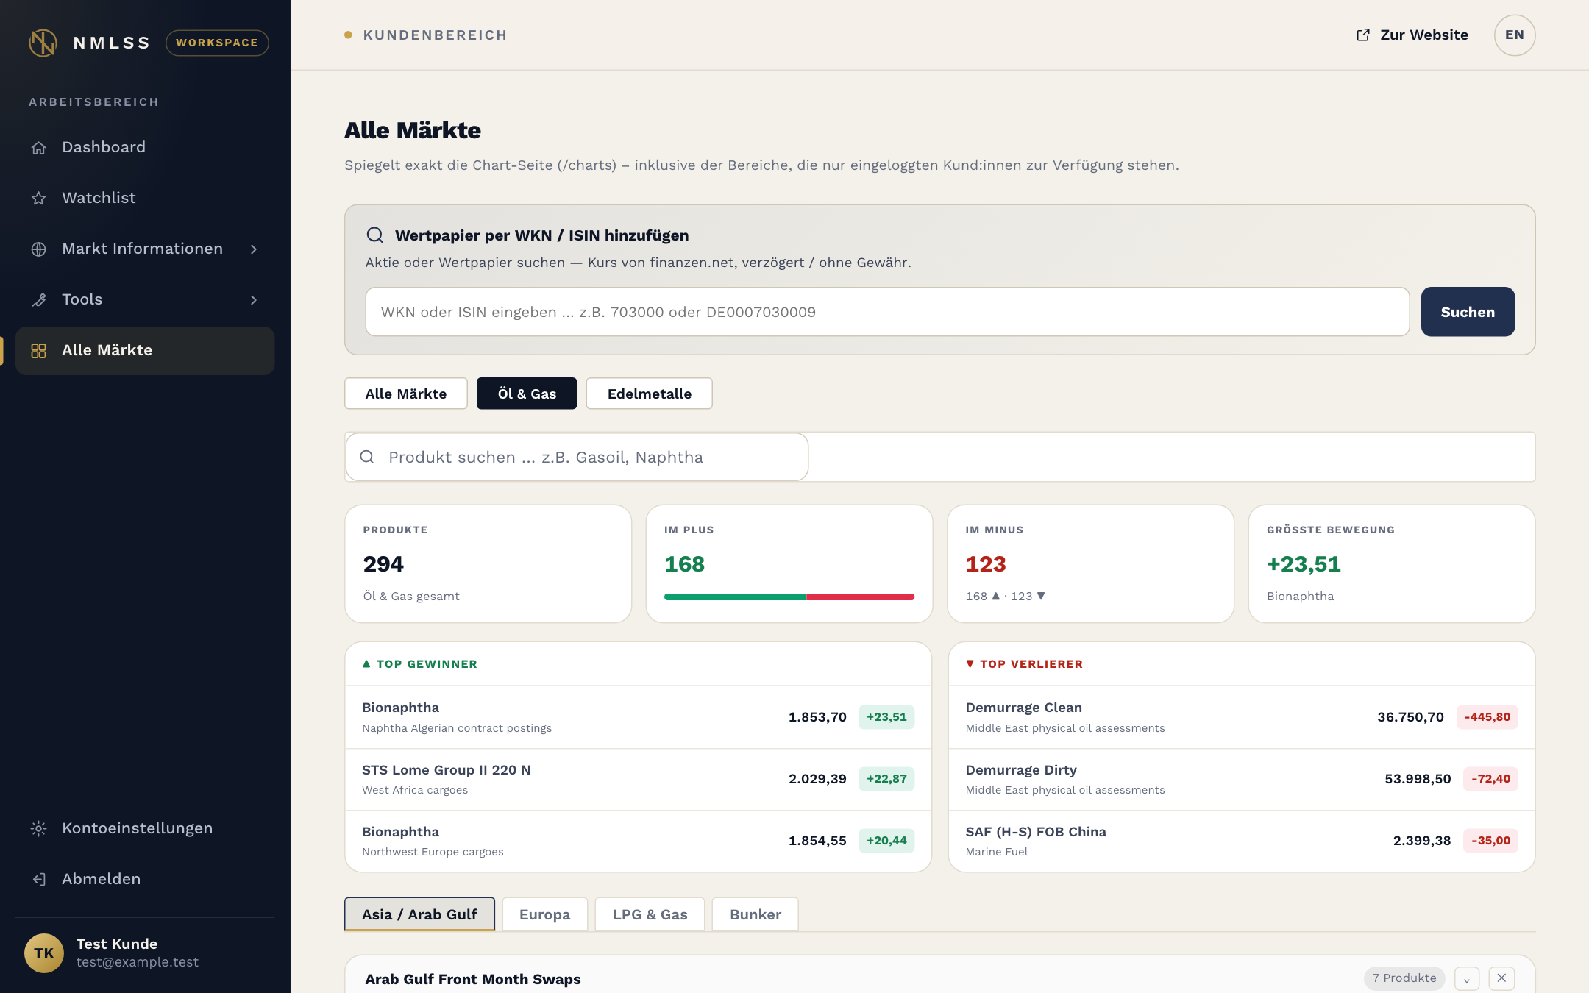Click the Watchlist star icon
The image size is (1589, 993).
coord(39,199)
